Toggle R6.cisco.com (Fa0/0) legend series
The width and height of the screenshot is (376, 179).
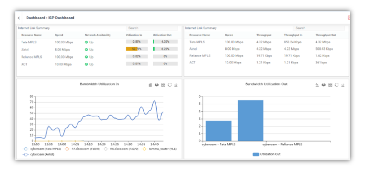(121, 149)
